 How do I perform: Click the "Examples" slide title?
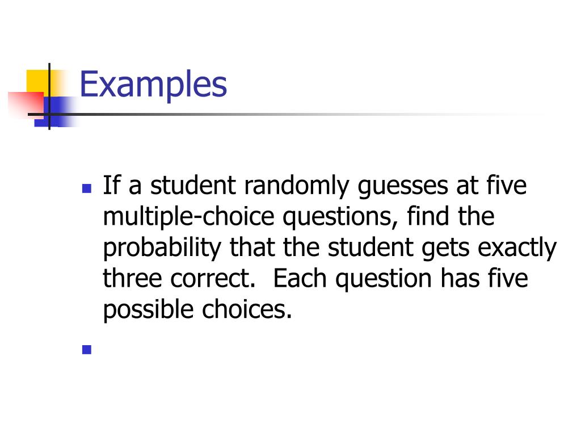pyautogui.click(x=153, y=85)
